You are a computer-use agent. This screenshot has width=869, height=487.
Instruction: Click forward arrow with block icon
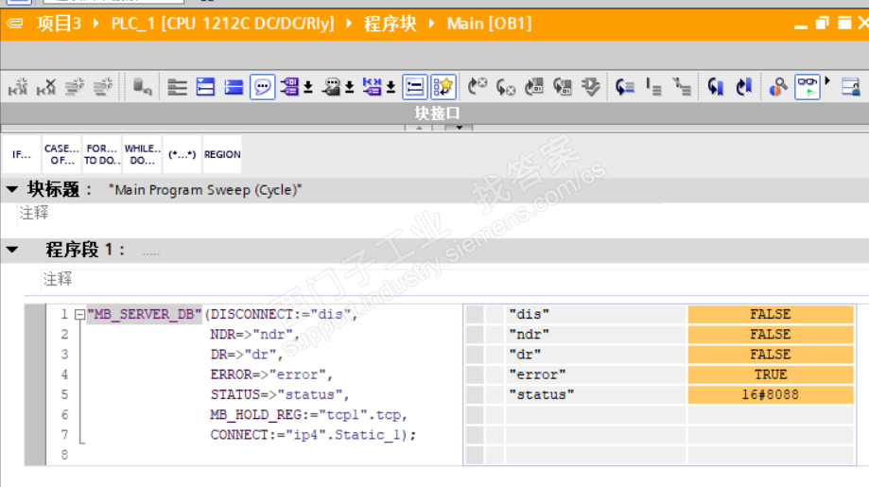coord(533,87)
